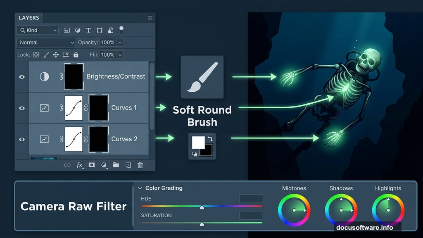Click the create new layer icon
Image resolution: width=423 pixels, height=238 pixels.
point(128,165)
